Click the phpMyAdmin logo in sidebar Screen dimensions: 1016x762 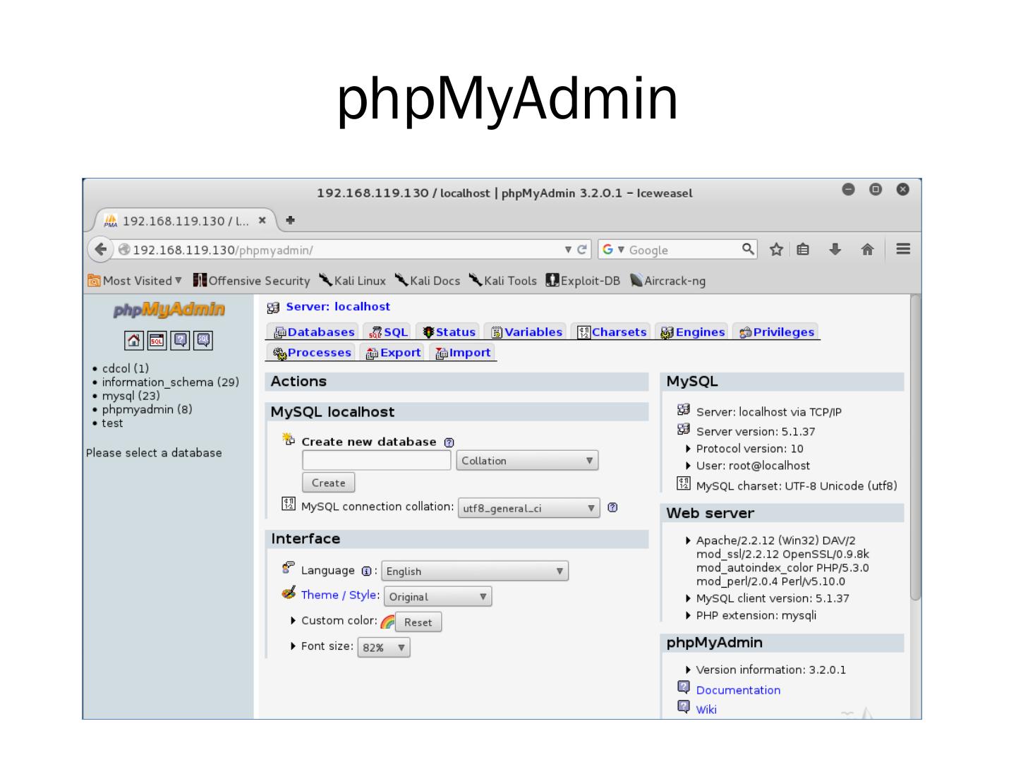[x=169, y=309]
